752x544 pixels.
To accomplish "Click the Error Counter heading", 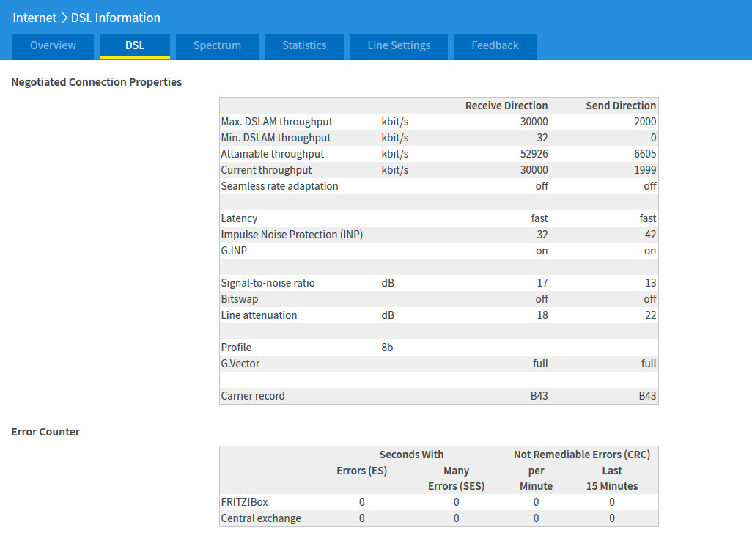I will (45, 432).
